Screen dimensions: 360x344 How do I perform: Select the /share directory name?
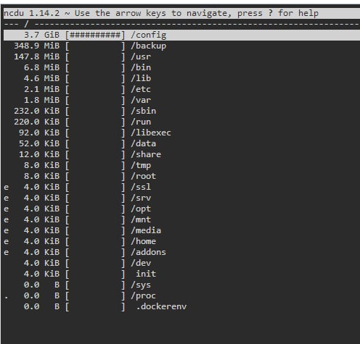coord(146,154)
